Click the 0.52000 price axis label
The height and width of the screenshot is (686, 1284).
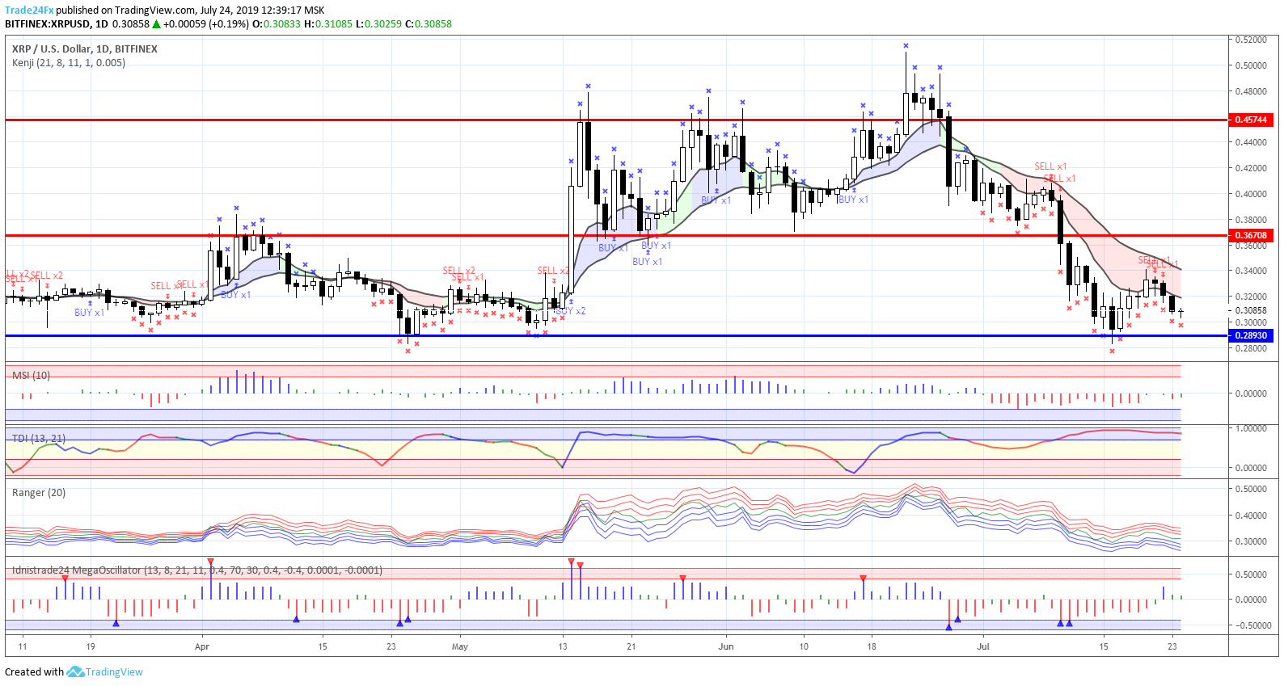click(x=1251, y=40)
